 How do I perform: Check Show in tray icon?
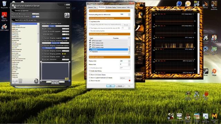point(90,81)
